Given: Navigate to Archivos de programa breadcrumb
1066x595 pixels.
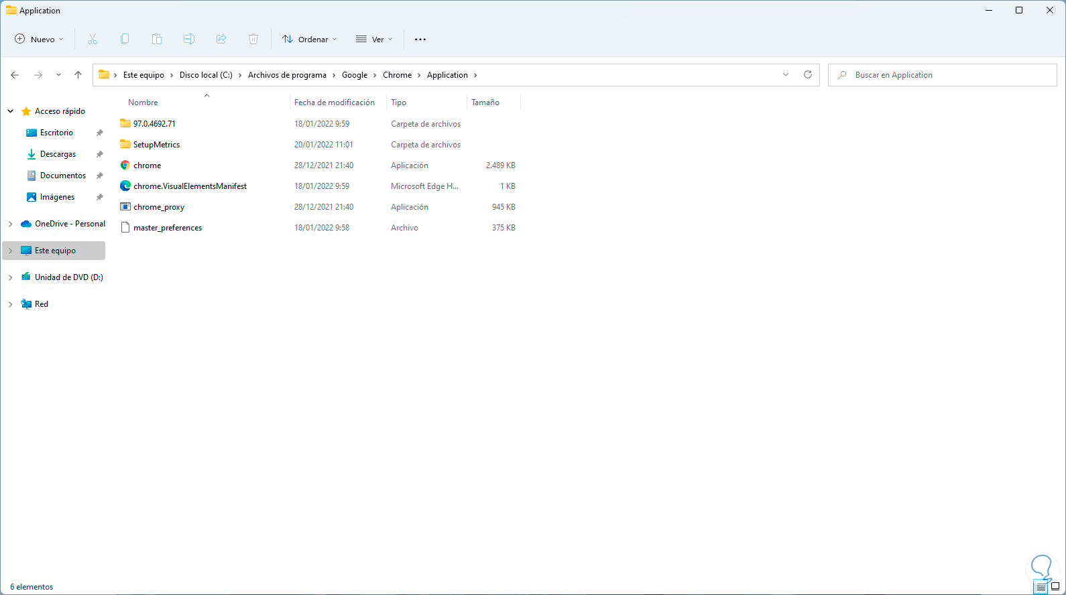Looking at the screenshot, I should point(287,75).
